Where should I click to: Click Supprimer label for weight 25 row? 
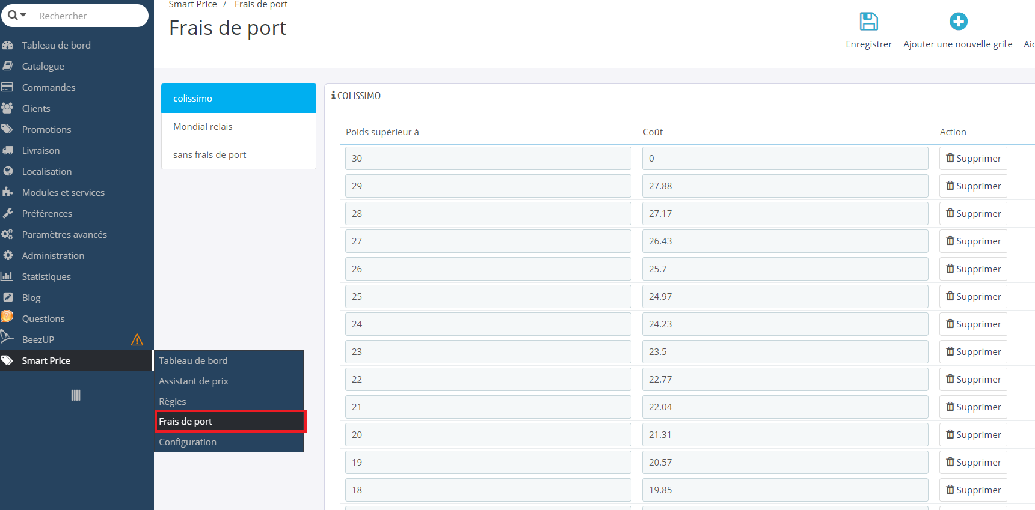pos(978,297)
